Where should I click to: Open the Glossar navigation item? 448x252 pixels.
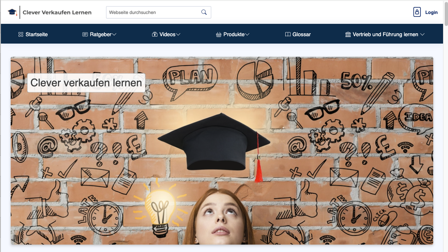click(301, 35)
